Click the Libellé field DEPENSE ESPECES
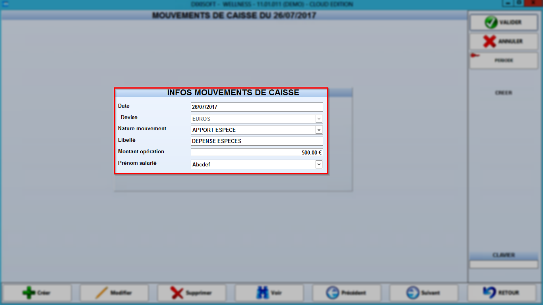Viewport: 543px width, 305px height. (257, 141)
